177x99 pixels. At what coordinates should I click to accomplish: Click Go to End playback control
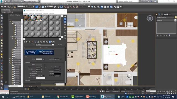(x=166, y=91)
